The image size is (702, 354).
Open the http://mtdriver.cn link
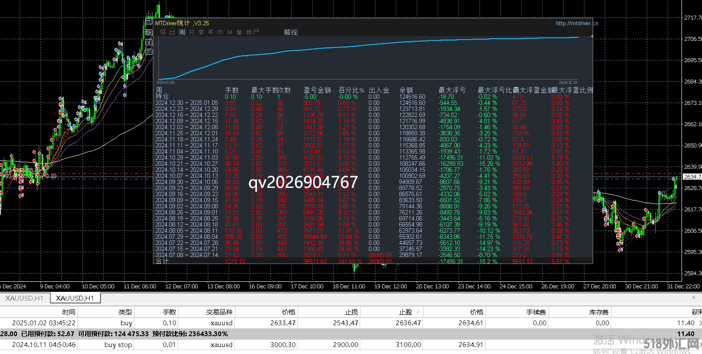pos(577,23)
